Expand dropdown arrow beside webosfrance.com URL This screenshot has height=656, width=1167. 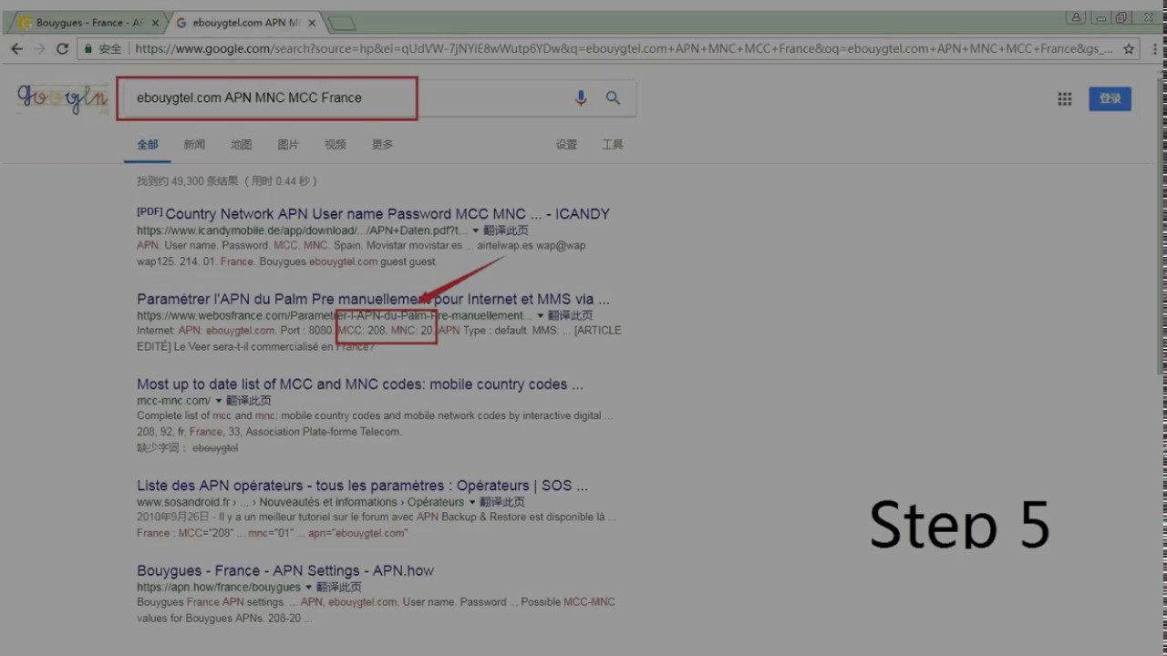[541, 315]
